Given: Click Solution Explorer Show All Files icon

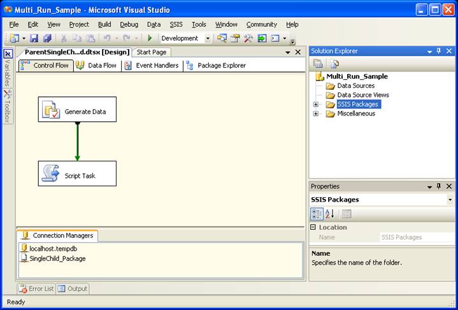Looking at the screenshot, I should click(334, 63).
